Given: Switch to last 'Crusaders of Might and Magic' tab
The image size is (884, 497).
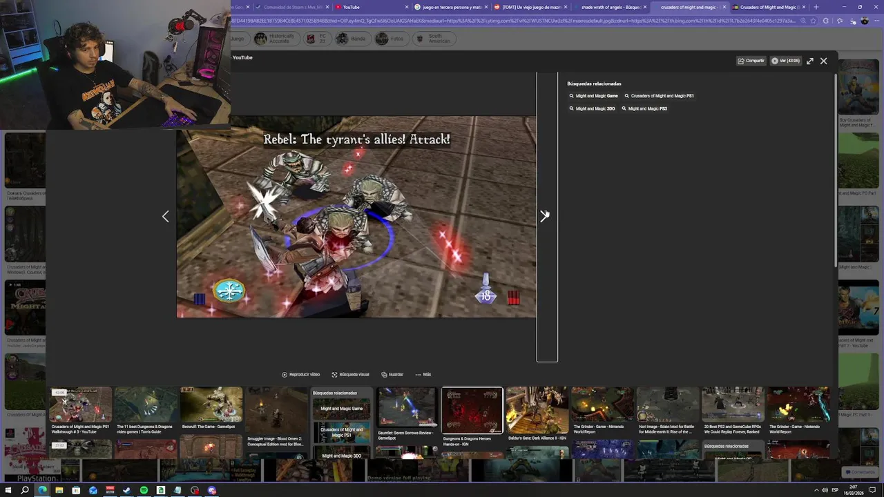Looking at the screenshot, I should pos(769,7).
